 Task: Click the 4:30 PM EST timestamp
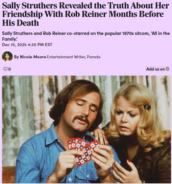point(40,45)
